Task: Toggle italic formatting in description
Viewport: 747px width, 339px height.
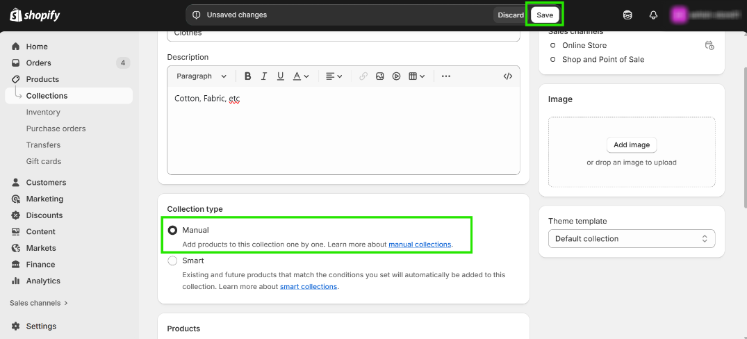Action: pos(264,76)
